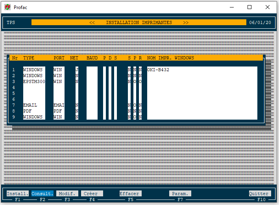Viewport: 279px width, 205px height.
Task: Click the Modif. F3 button
Action: [x=67, y=194]
